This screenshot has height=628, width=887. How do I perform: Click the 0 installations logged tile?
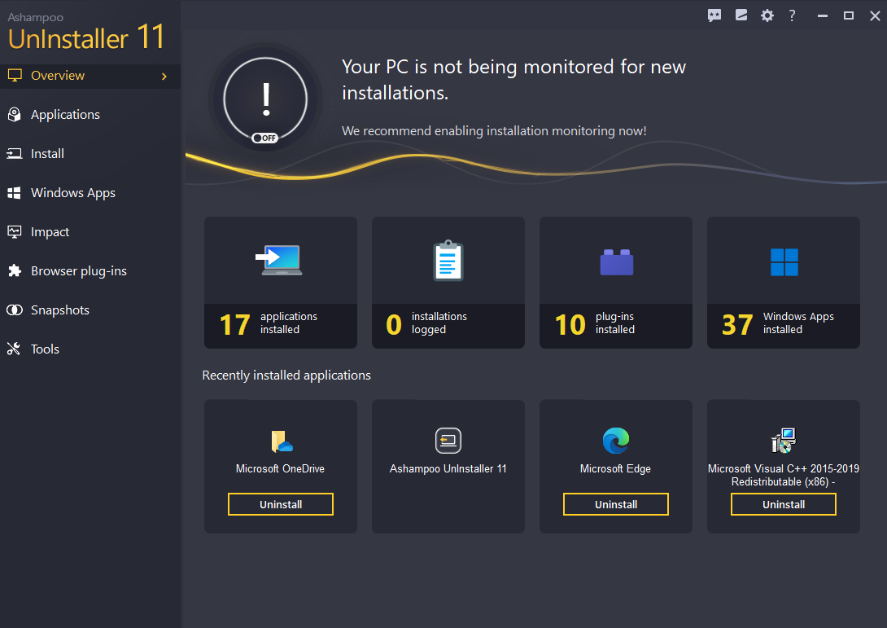[x=448, y=283]
